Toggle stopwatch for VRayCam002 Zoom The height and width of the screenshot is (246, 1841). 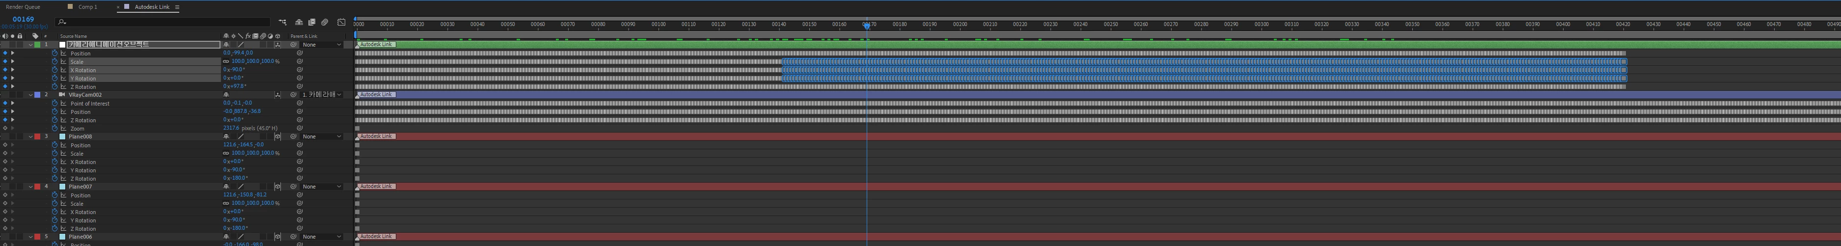pos(55,128)
